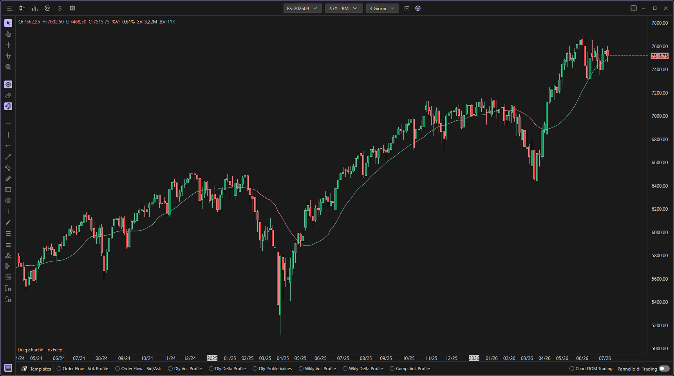This screenshot has width=674, height=376.
Task: Select the freehand pencil tool
Action: coord(8,222)
